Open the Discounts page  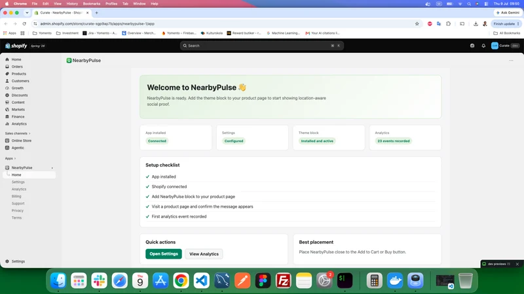pyautogui.click(x=20, y=95)
